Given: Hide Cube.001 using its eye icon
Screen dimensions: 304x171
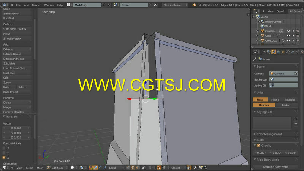Looking at the screenshot, I should (x=288, y=41).
